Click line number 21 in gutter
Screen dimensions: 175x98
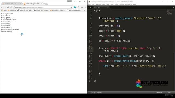tap(90, 66)
